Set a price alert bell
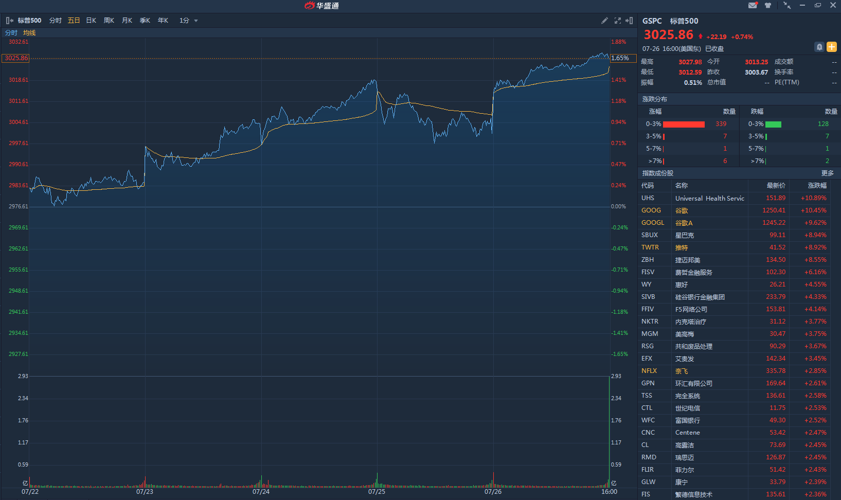This screenshot has height=500, width=841. click(819, 47)
